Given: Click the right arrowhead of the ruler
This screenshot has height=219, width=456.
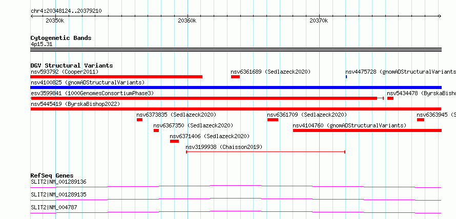Looking at the screenshot, I should 440,16.
